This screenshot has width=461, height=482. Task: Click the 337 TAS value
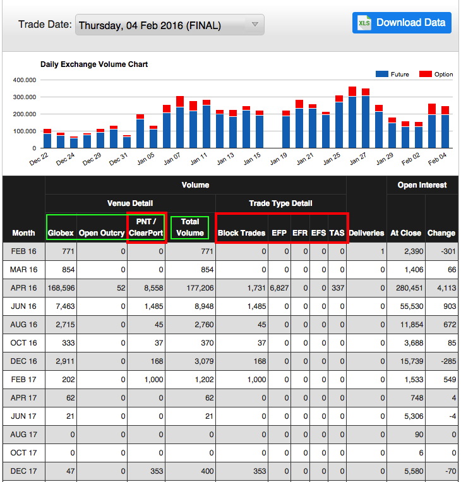click(x=338, y=288)
